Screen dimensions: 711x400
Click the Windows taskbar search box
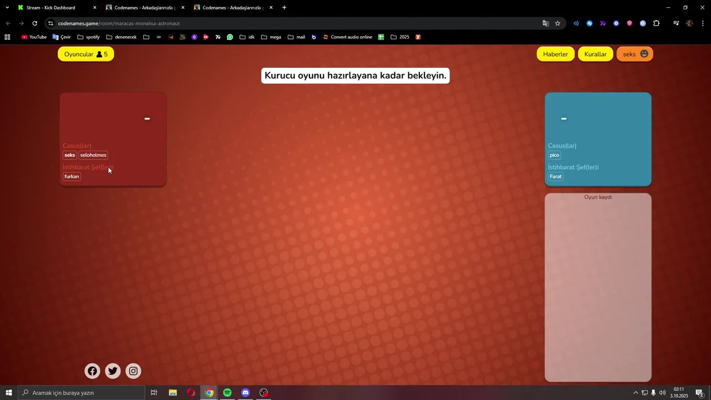pos(82,393)
